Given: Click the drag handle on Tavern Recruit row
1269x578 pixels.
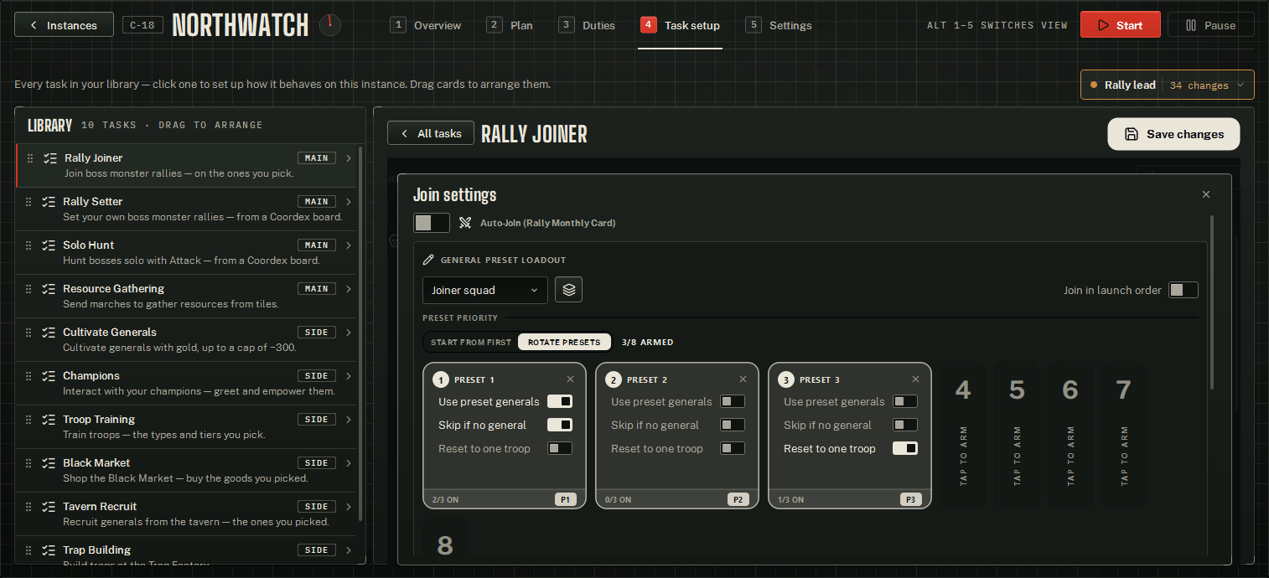Looking at the screenshot, I should 29,507.
